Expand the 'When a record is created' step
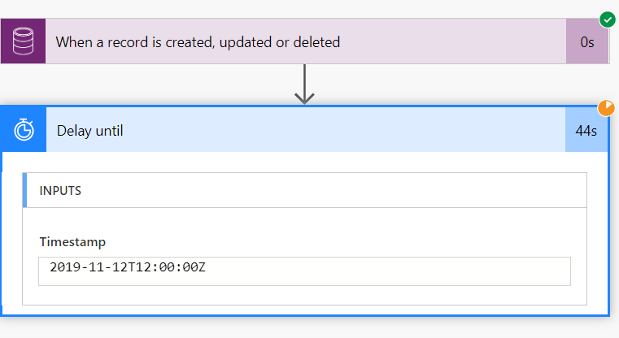 [306, 41]
